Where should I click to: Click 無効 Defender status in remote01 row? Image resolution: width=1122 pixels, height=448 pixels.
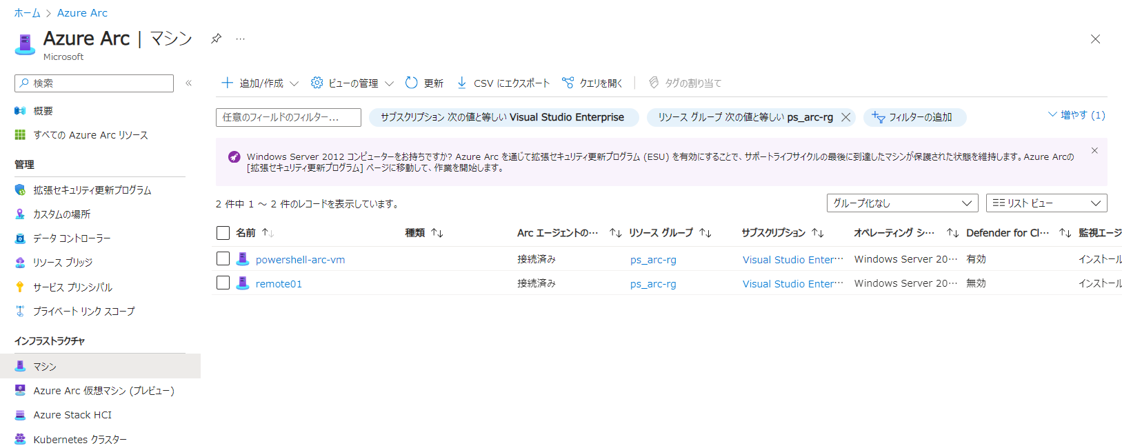[x=976, y=283]
